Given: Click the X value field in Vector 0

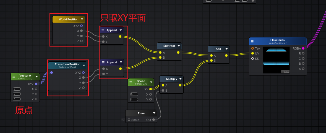Looking at the screenshot, I should tap(17, 89).
